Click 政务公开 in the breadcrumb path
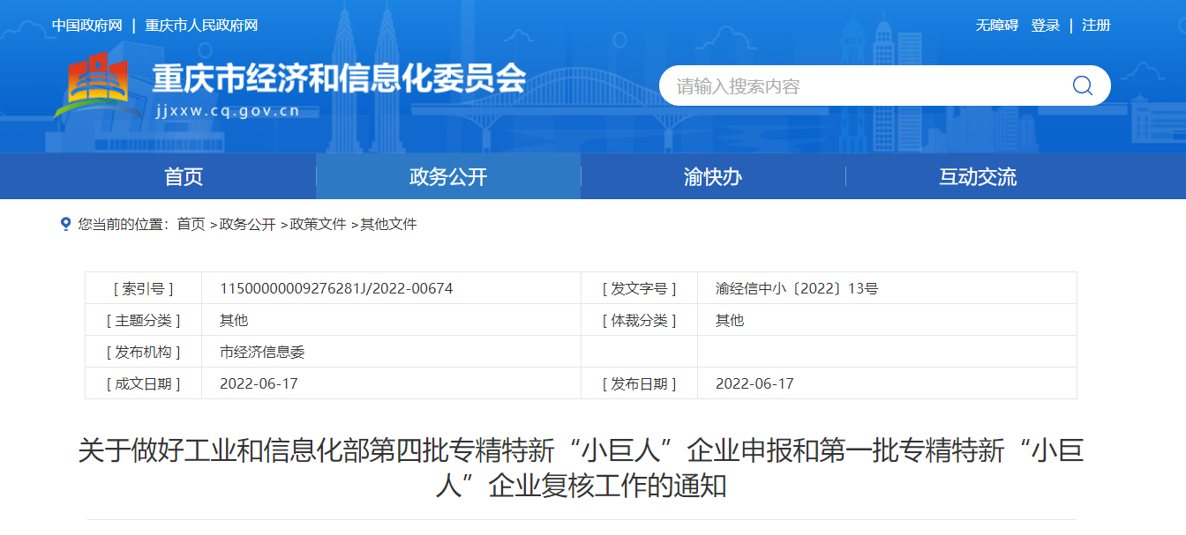 247,225
